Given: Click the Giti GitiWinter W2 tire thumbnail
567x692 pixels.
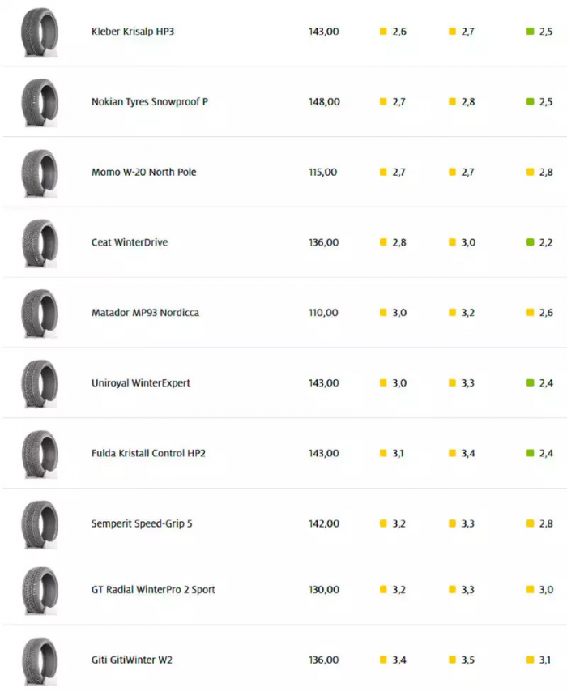Looking at the screenshot, I should tap(40, 660).
